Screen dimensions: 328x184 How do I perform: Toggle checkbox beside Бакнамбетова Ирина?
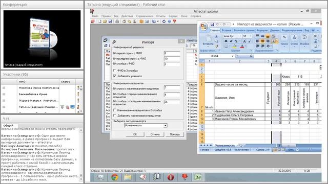(4, 94)
